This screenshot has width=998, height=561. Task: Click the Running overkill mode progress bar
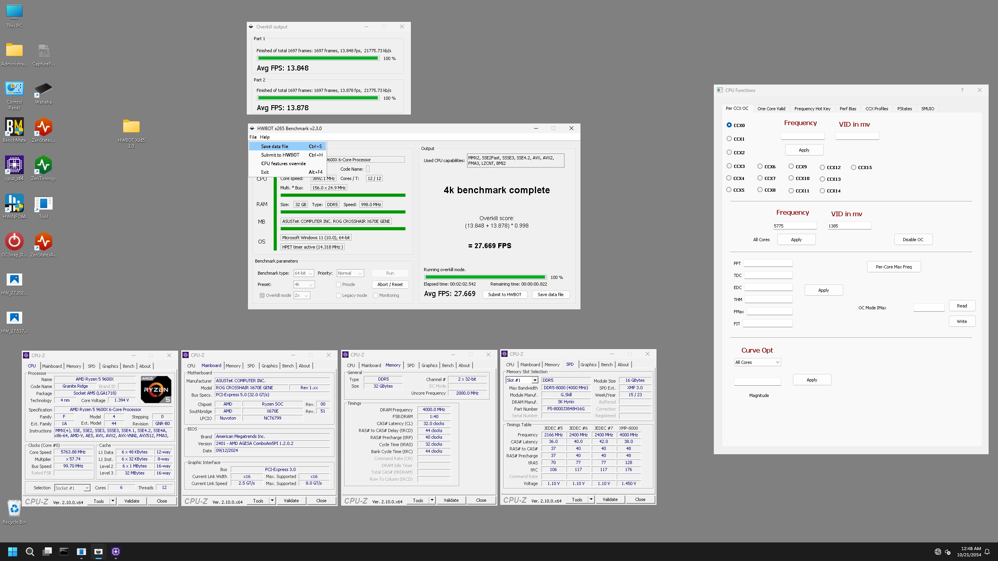[x=485, y=277]
